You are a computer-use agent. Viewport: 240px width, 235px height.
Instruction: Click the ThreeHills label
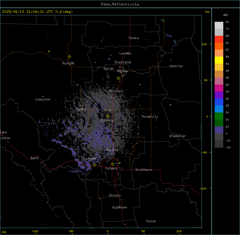click(x=150, y=117)
